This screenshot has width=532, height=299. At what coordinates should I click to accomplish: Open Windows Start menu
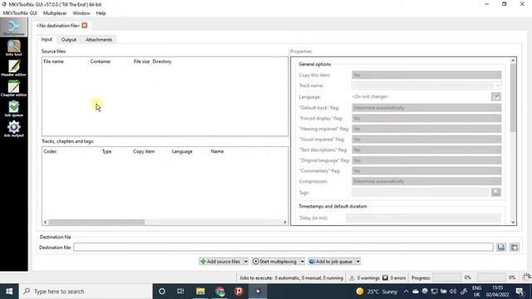pyautogui.click(x=9, y=292)
